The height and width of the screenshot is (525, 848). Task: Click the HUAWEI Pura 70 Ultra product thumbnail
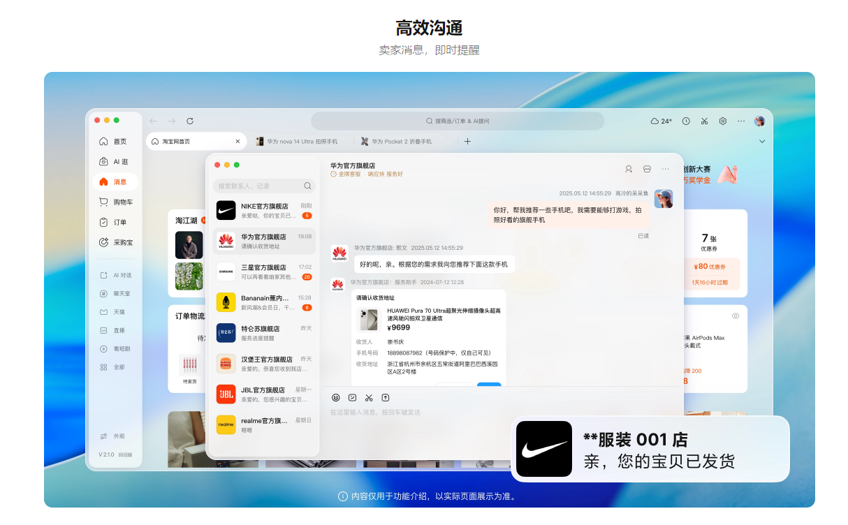[x=367, y=319]
